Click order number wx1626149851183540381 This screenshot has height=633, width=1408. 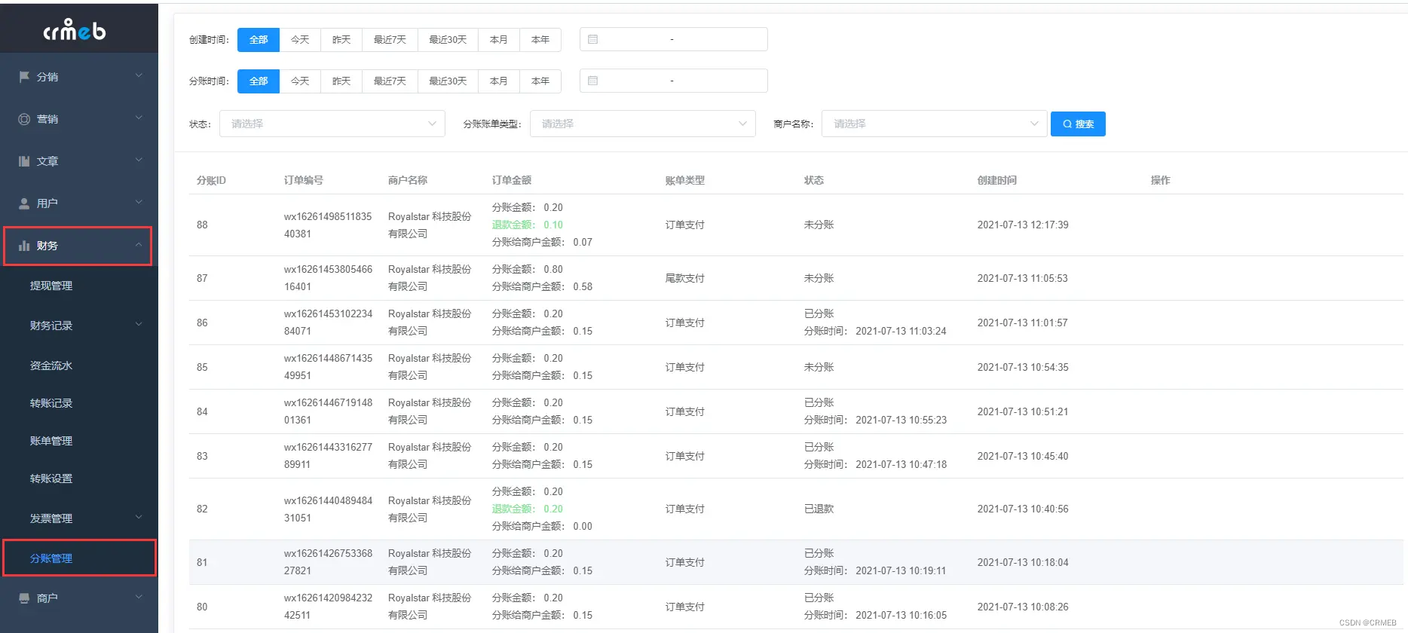click(x=328, y=225)
